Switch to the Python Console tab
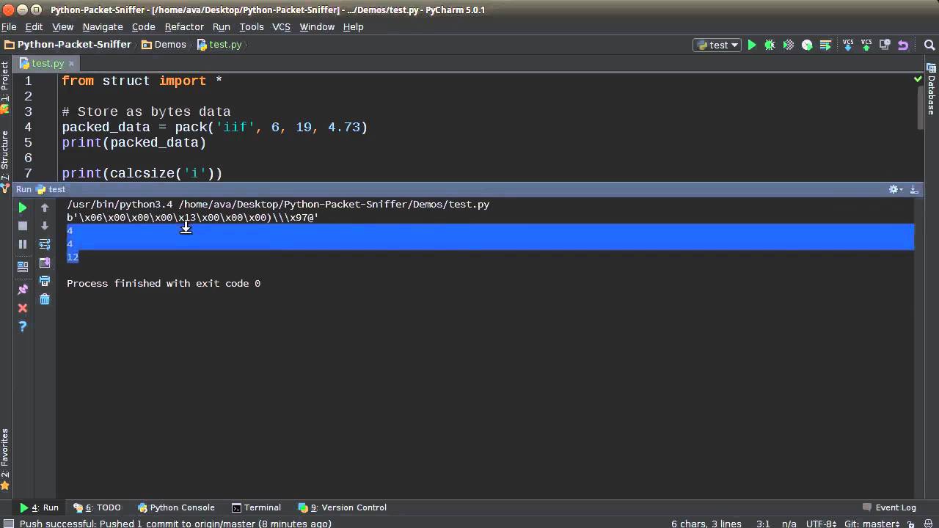939x528 pixels. pos(176,507)
